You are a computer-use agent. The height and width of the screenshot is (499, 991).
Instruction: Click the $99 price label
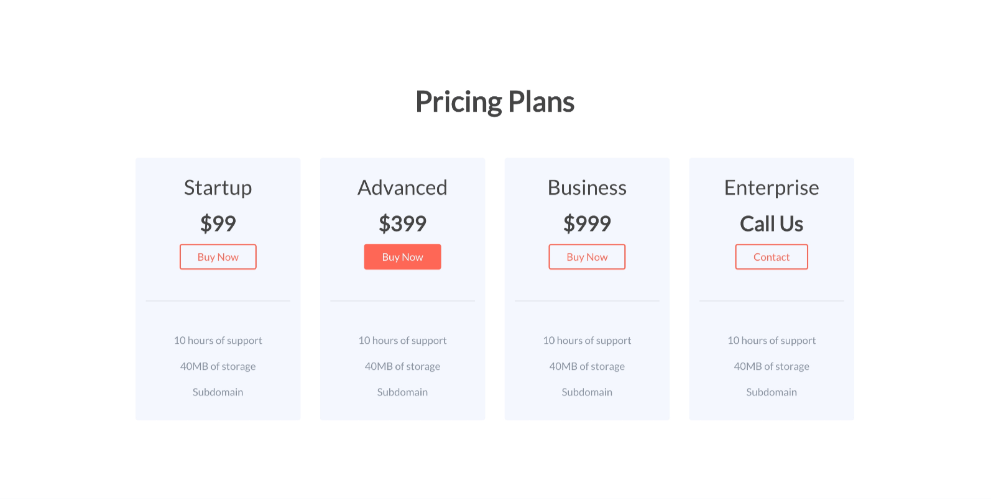tap(218, 223)
